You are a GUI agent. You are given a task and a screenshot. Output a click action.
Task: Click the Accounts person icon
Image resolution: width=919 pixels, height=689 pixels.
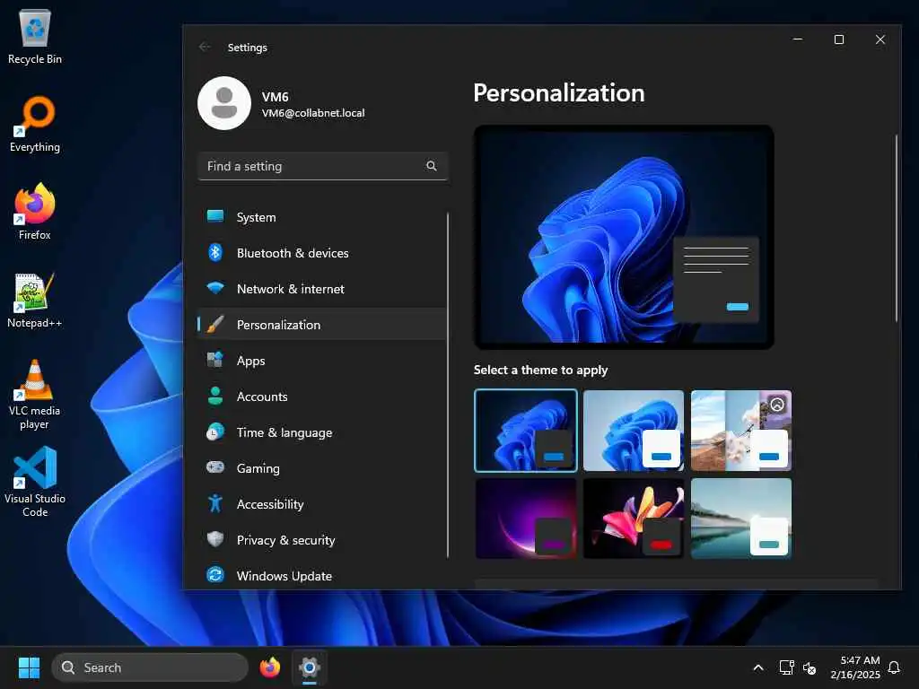215,396
